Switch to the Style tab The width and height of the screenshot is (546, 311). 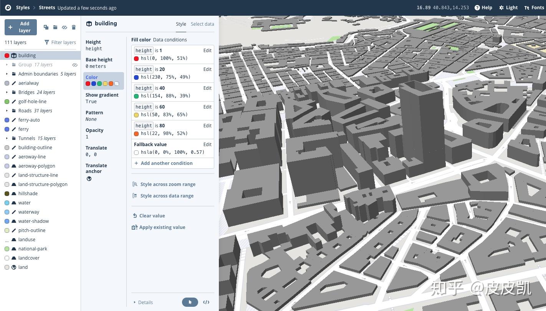pyautogui.click(x=181, y=24)
